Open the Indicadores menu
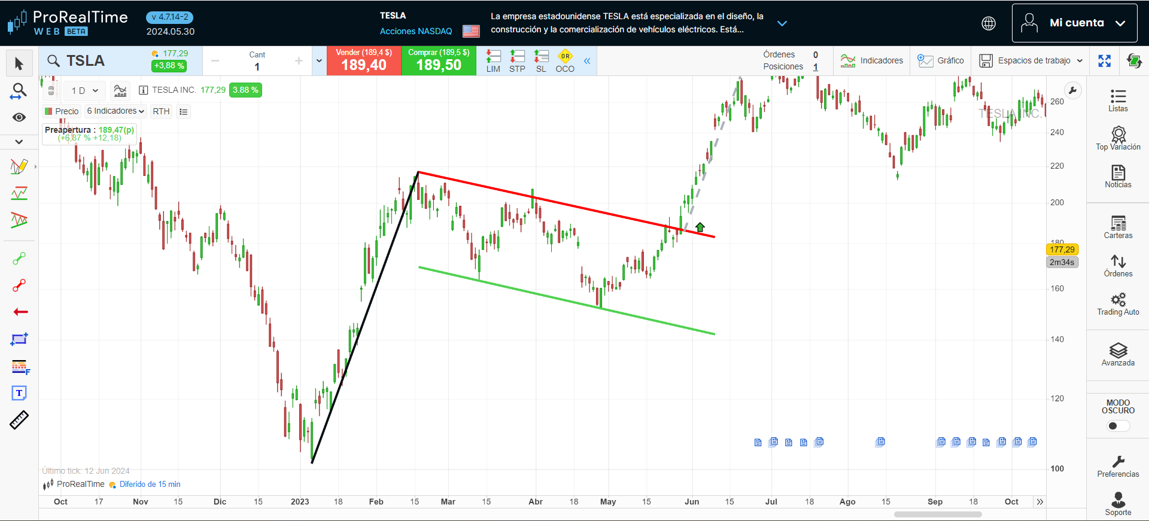 click(x=872, y=61)
